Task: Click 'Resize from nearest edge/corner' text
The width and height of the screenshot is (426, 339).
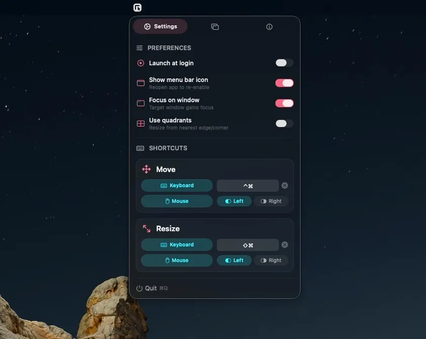Action: pyautogui.click(x=188, y=128)
